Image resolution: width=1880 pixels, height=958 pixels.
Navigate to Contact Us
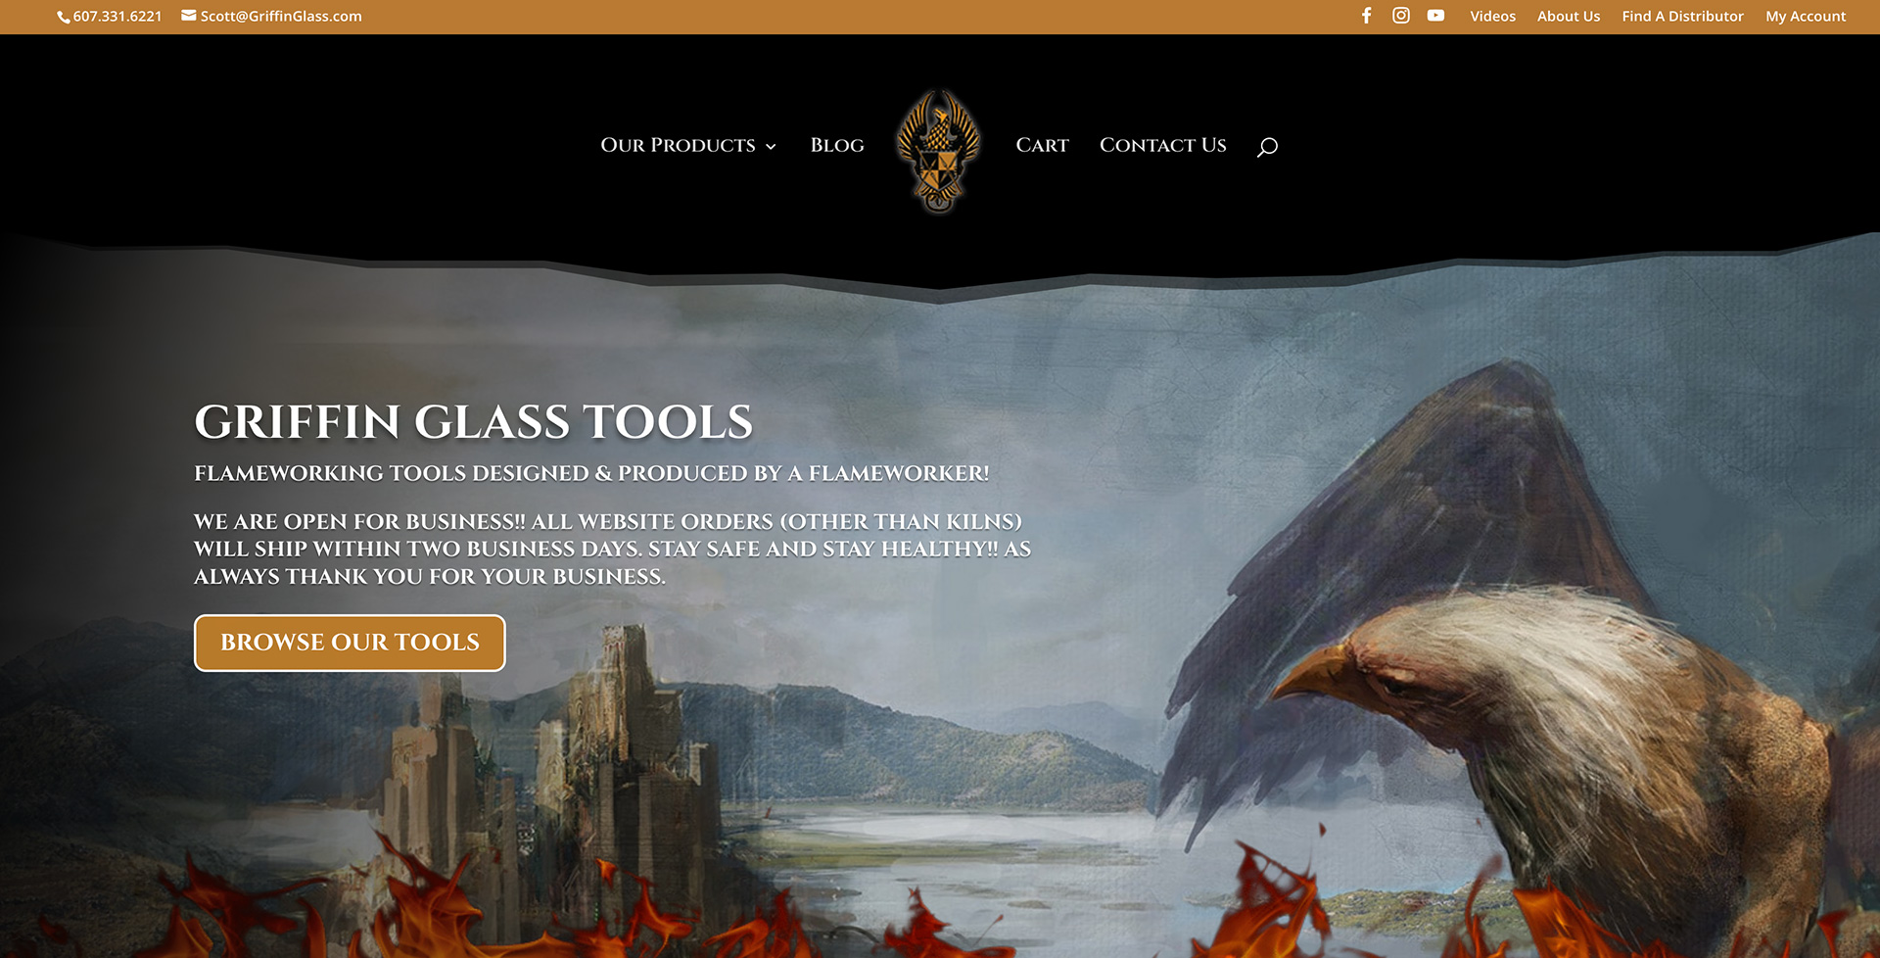point(1162,145)
